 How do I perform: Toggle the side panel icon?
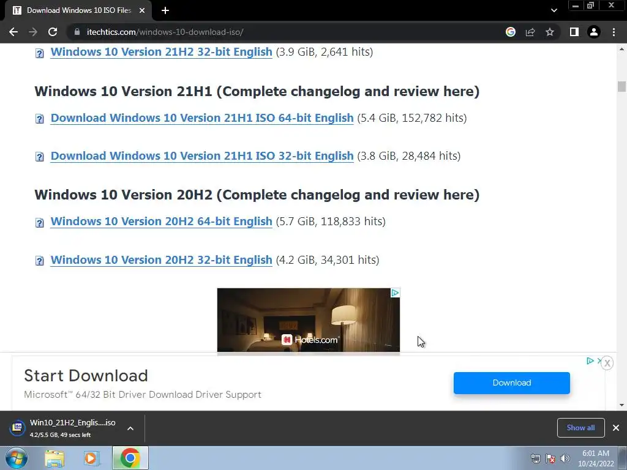(x=574, y=32)
